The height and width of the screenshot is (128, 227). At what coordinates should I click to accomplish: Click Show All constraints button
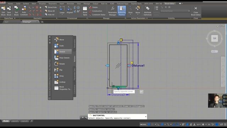click(x=50, y=11)
